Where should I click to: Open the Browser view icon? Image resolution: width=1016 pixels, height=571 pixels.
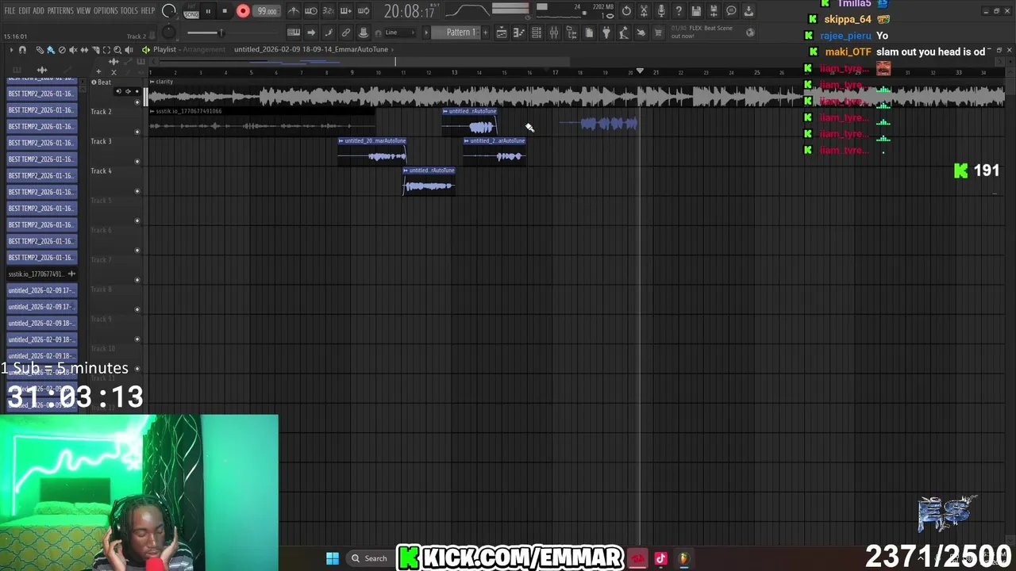coord(571,33)
